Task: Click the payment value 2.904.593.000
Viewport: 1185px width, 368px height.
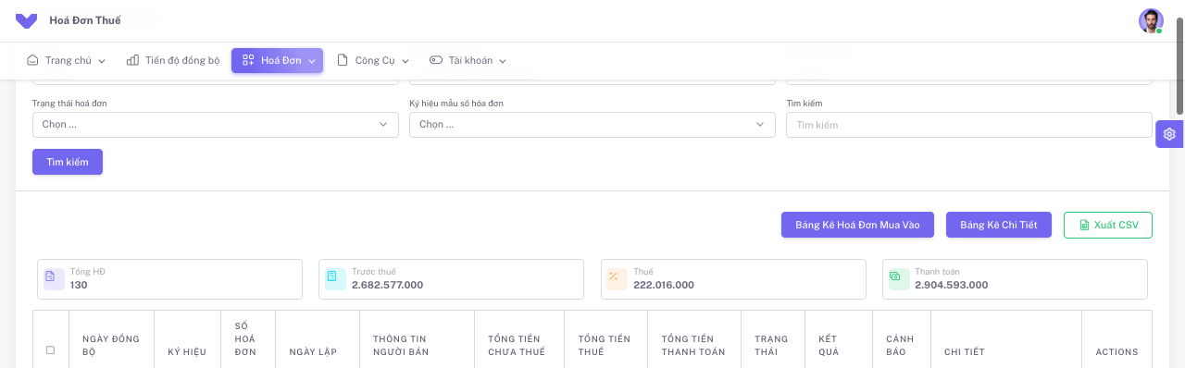Action: click(952, 285)
